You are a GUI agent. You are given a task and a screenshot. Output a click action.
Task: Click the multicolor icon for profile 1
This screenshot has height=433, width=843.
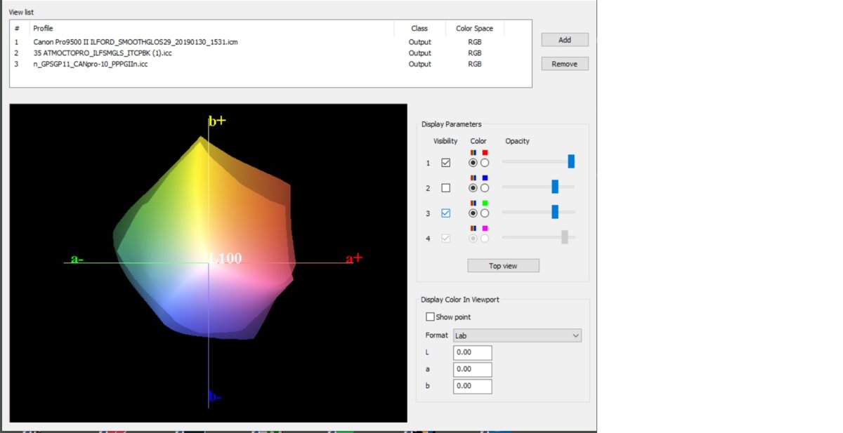click(x=473, y=152)
